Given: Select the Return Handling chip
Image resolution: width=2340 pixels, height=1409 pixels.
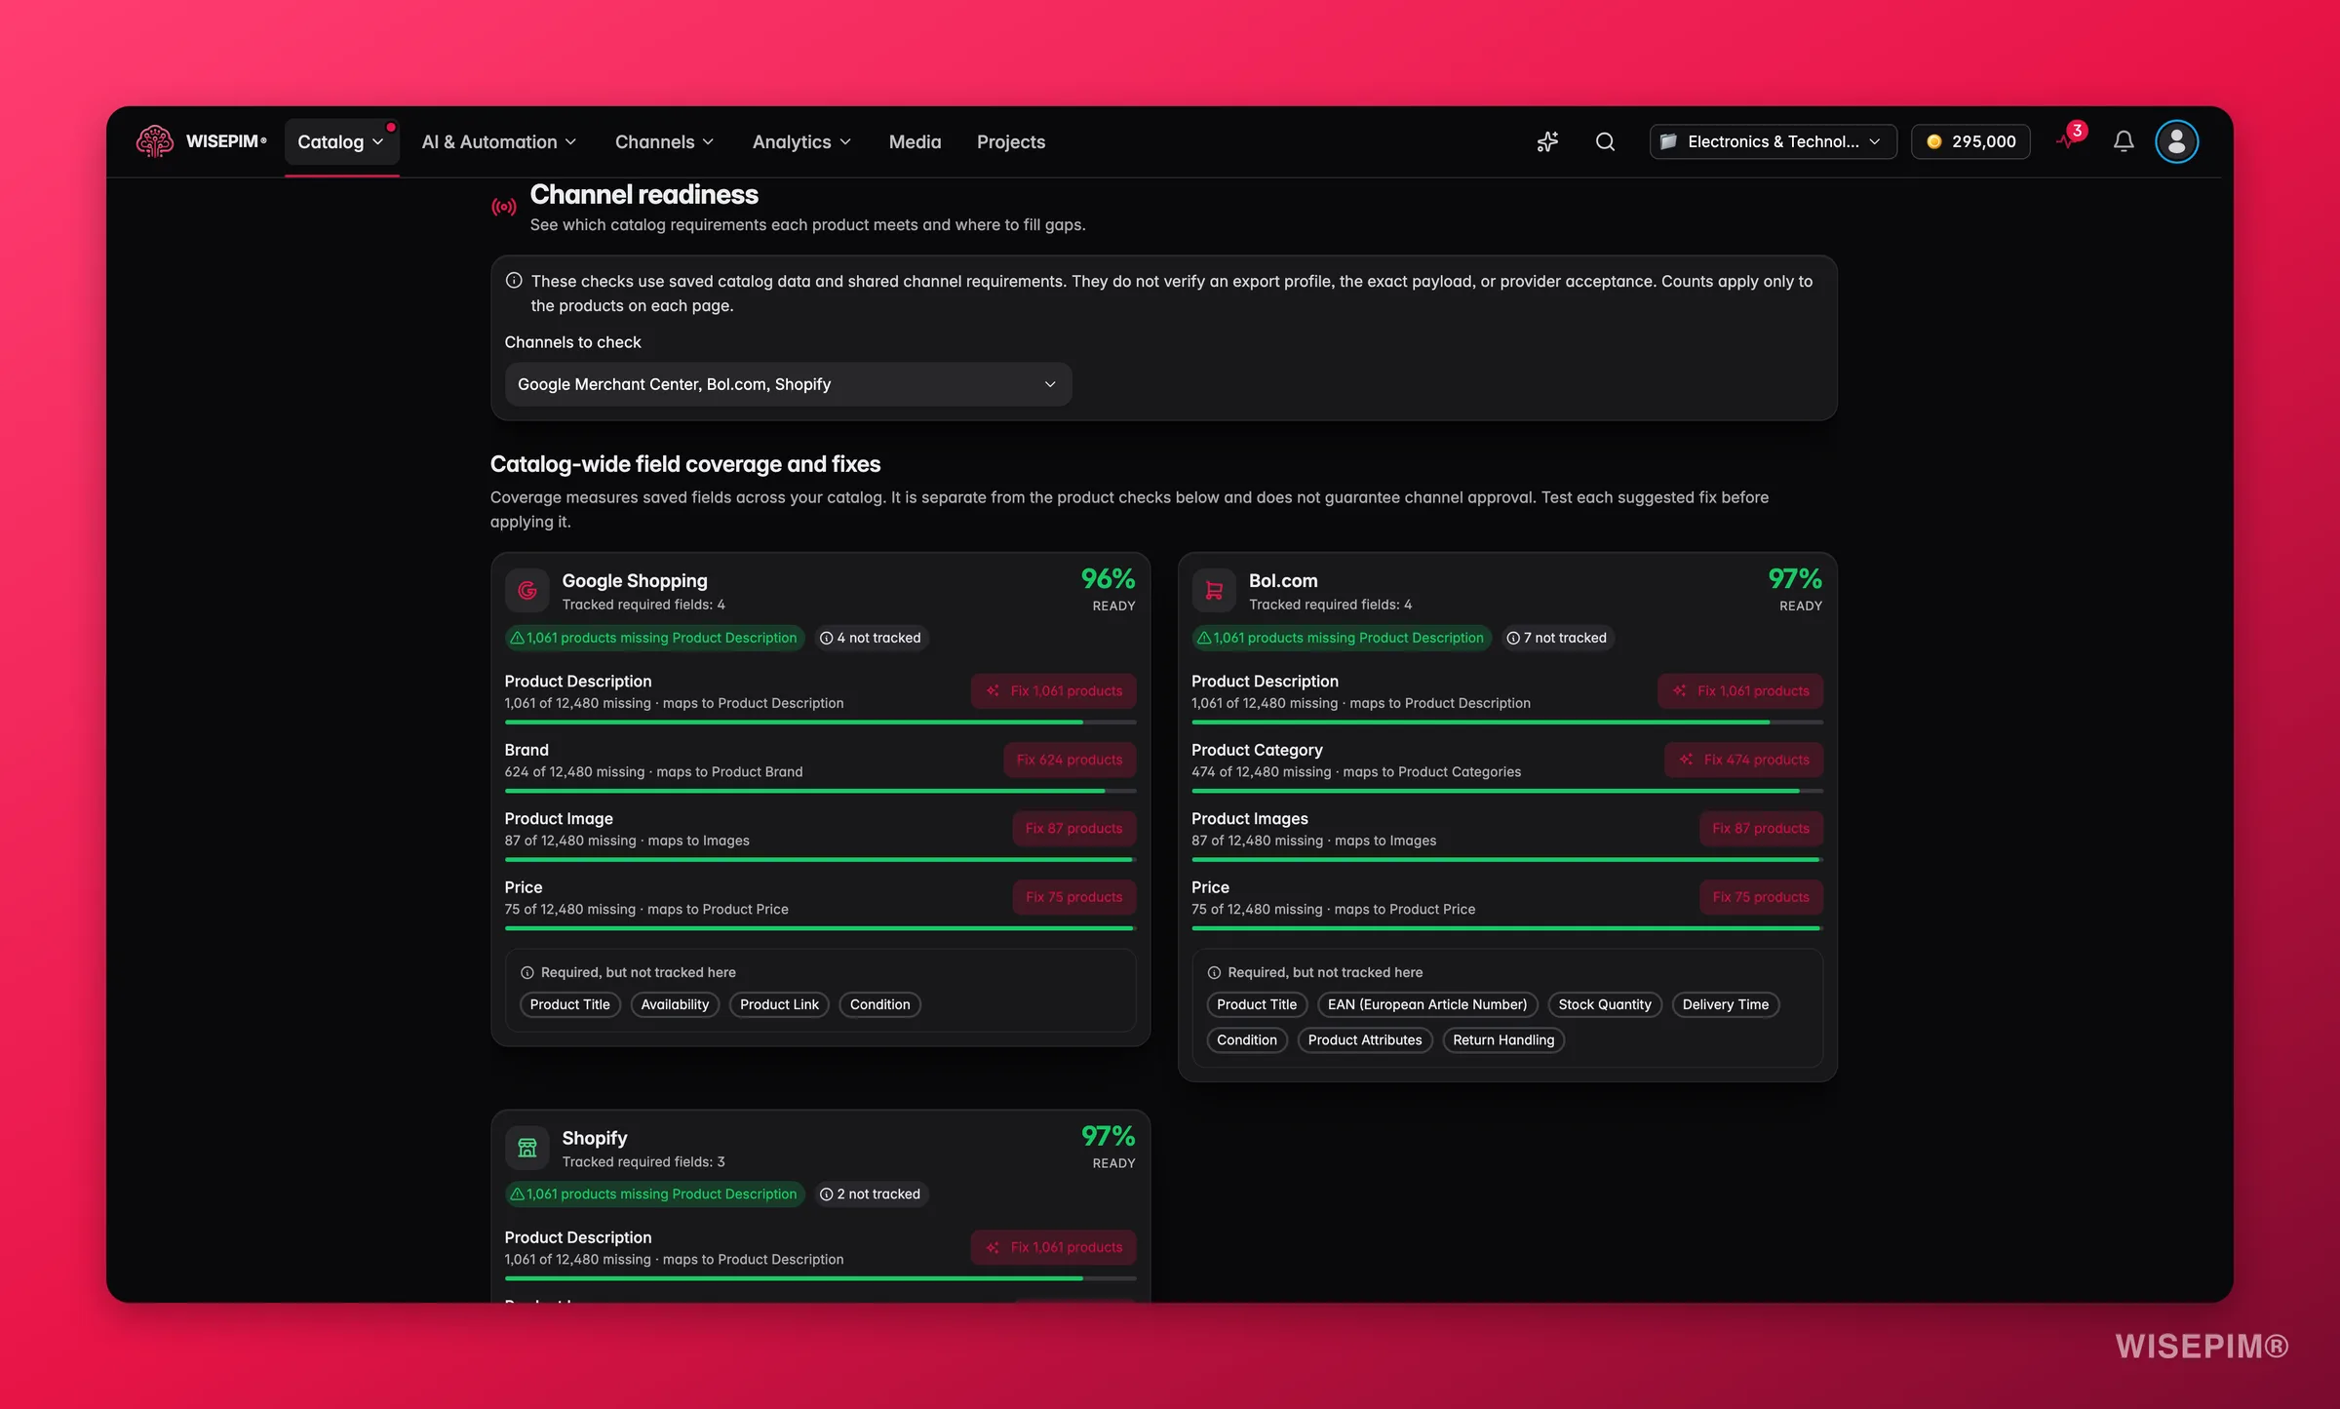Looking at the screenshot, I should [1503, 1039].
